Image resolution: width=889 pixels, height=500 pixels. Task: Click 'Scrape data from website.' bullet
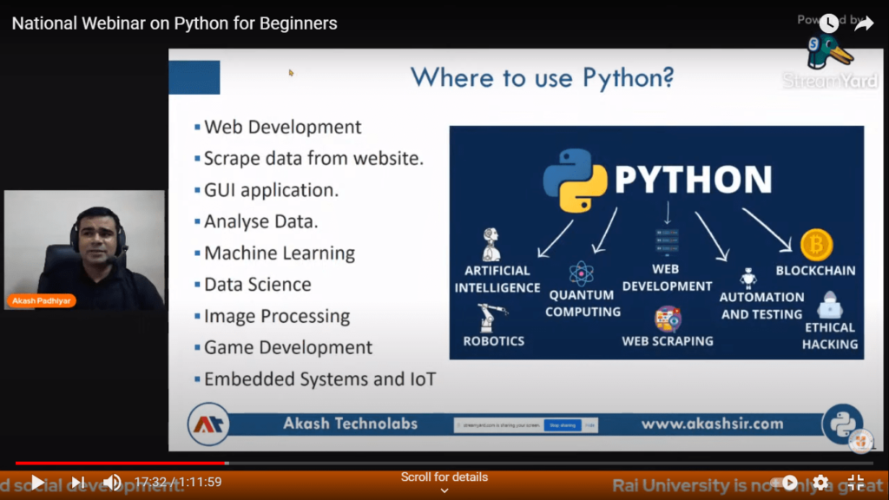(313, 159)
